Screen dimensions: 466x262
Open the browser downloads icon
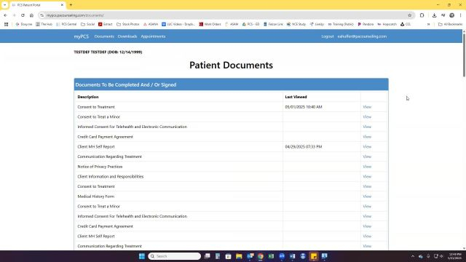(434, 15)
